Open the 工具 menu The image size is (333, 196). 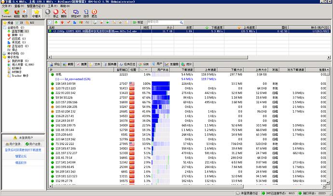pyautogui.click(x=53, y=6)
